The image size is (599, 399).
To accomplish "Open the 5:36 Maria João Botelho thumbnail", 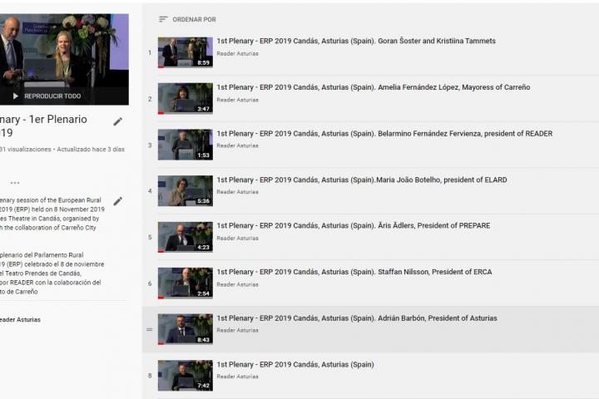I will (x=185, y=191).
